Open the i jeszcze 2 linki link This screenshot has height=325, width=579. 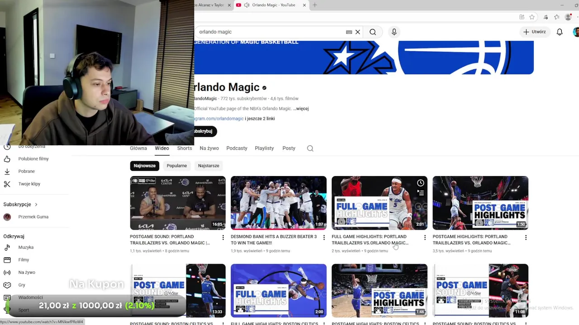[260, 119]
